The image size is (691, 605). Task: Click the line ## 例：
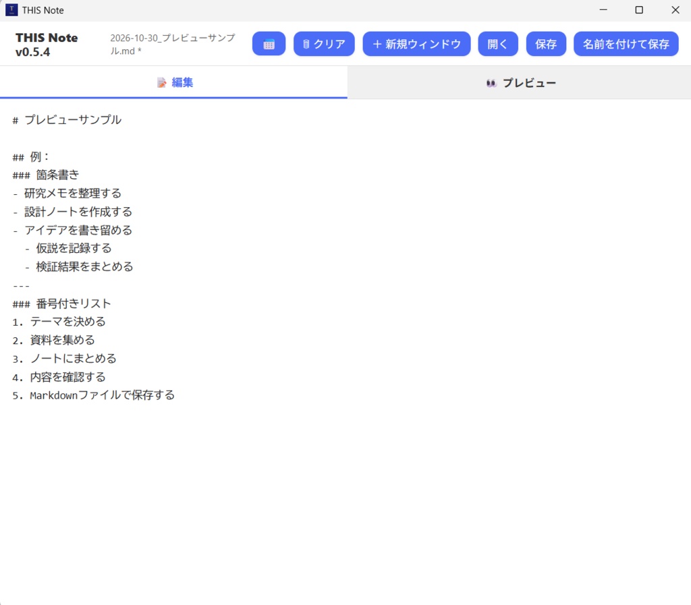[31, 156]
